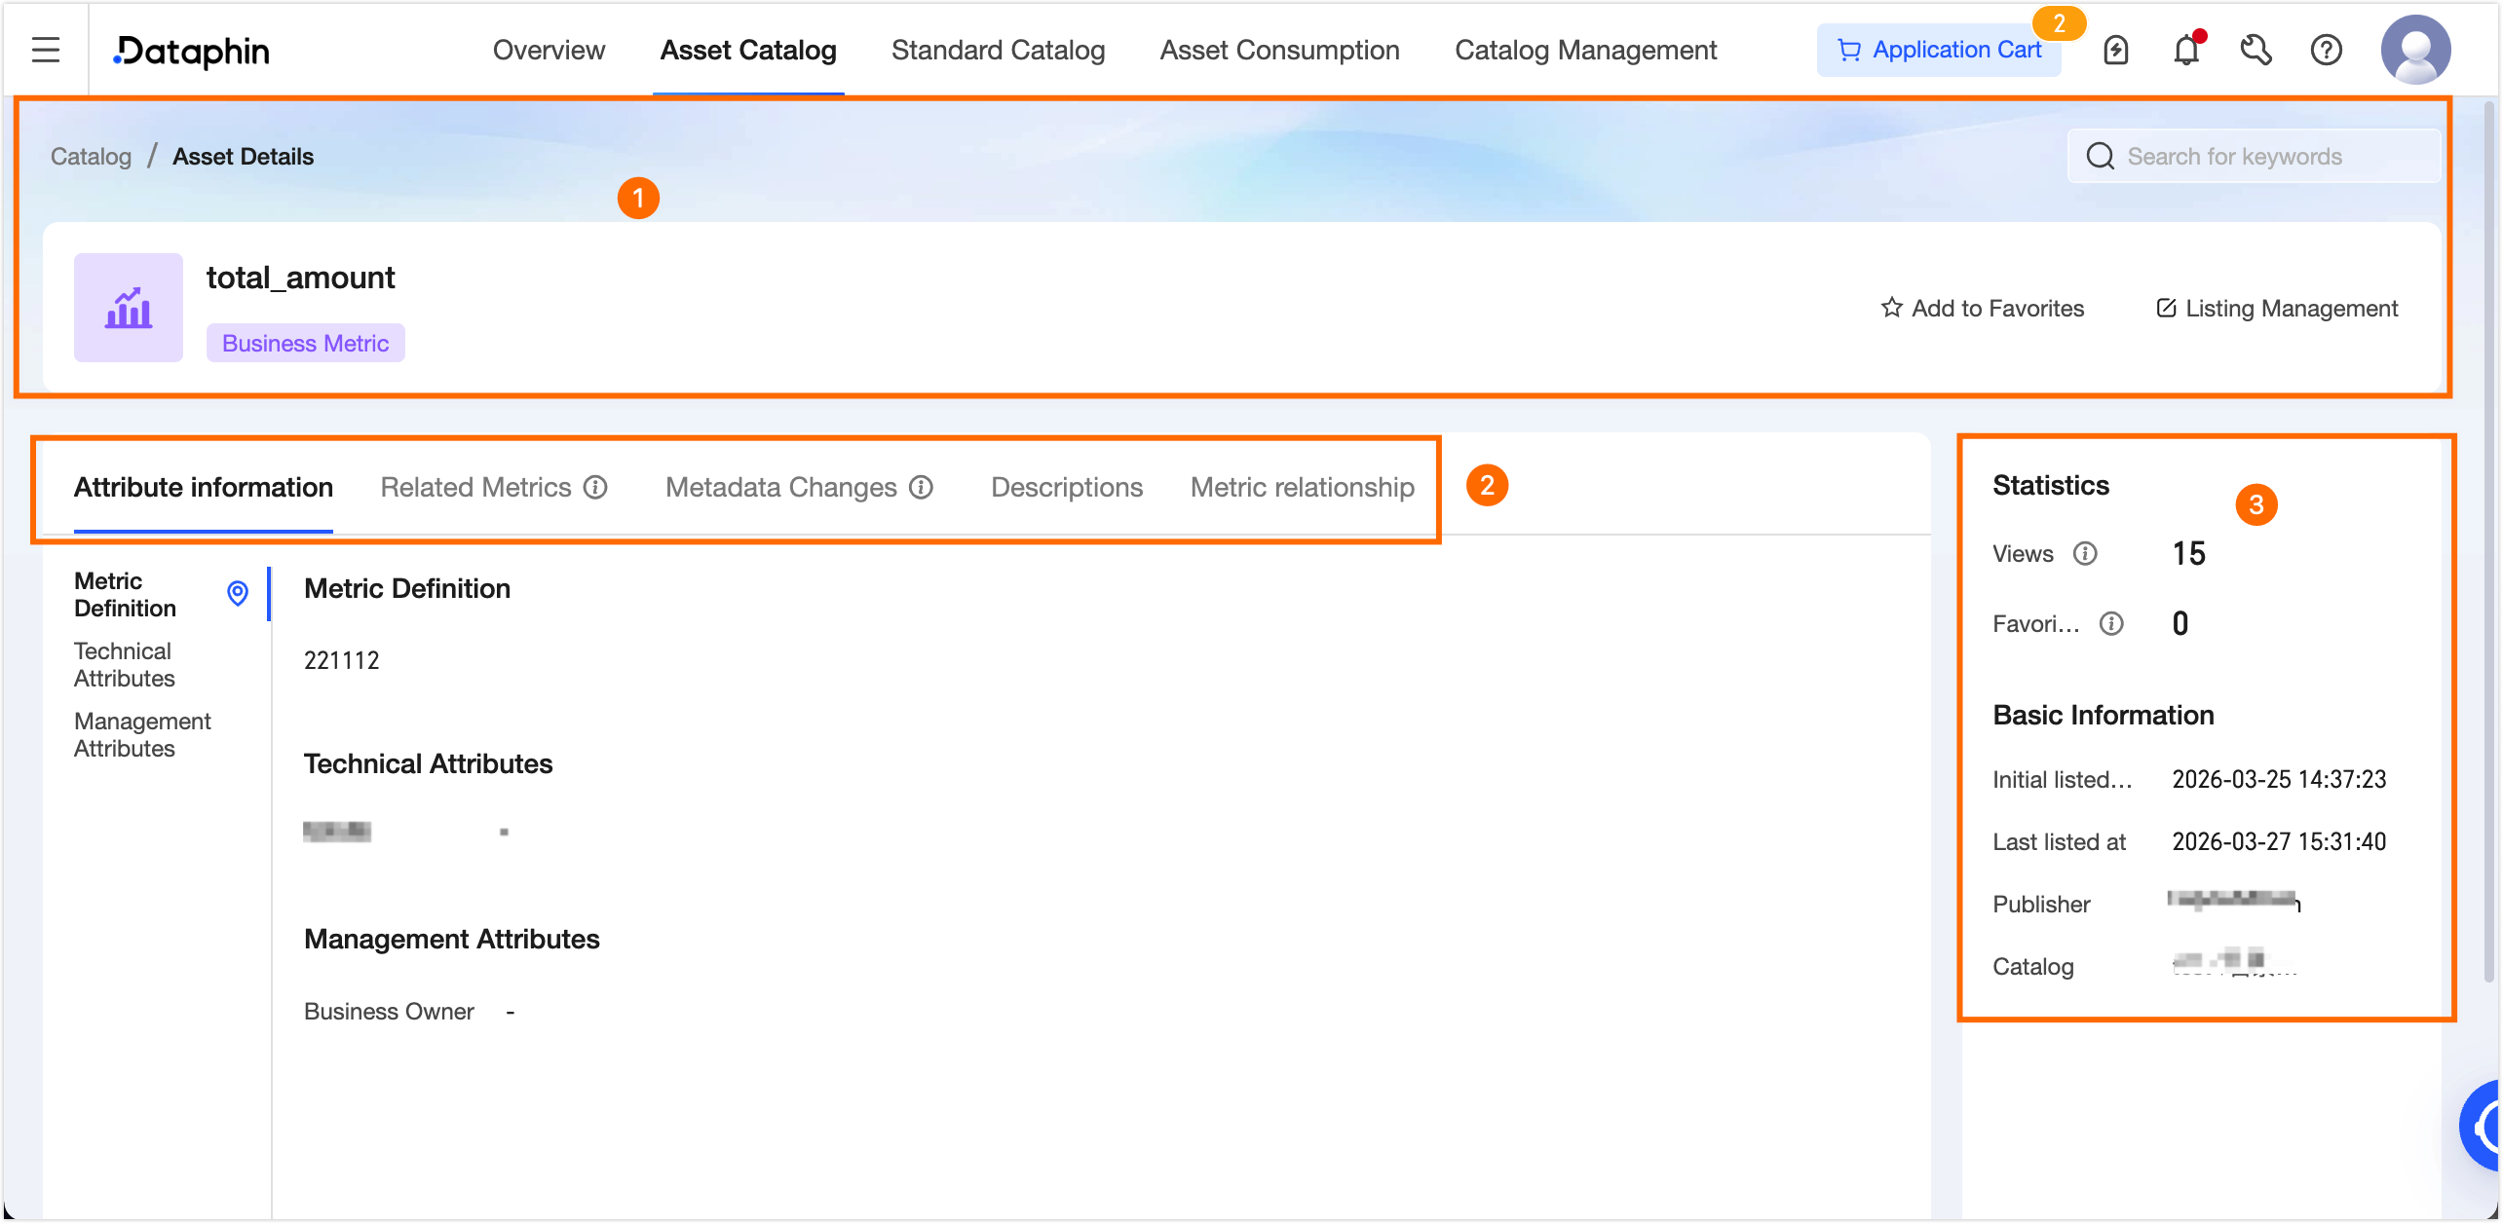Open the Catalog Management menu
This screenshot has height=1223, width=2502.
pyautogui.click(x=1585, y=51)
